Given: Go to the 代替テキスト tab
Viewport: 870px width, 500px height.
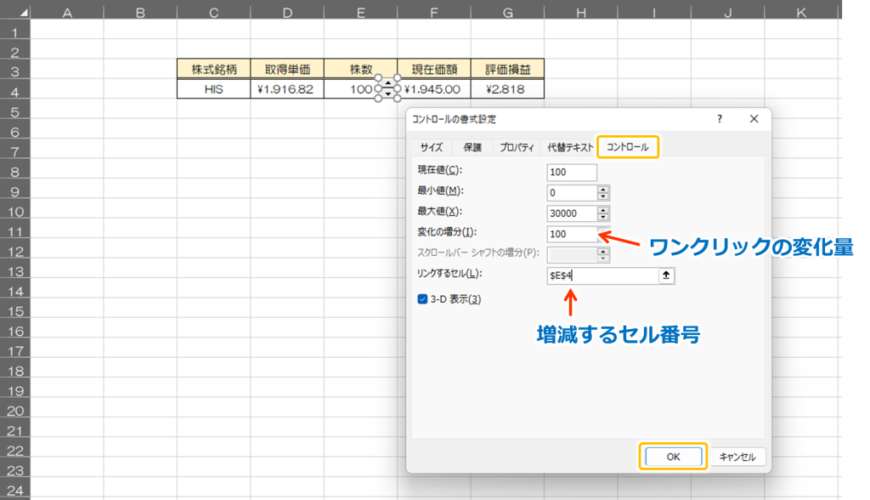Looking at the screenshot, I should pos(570,147).
